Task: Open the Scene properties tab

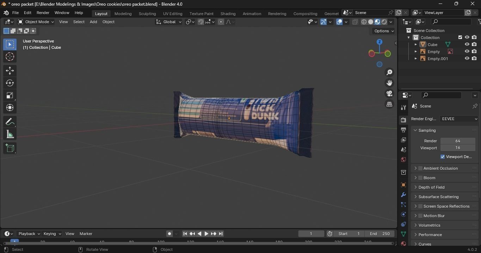Action: [403, 150]
